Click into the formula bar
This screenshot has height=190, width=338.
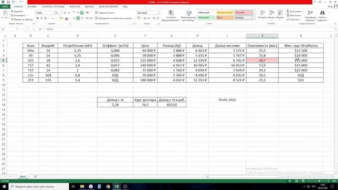point(190,29)
